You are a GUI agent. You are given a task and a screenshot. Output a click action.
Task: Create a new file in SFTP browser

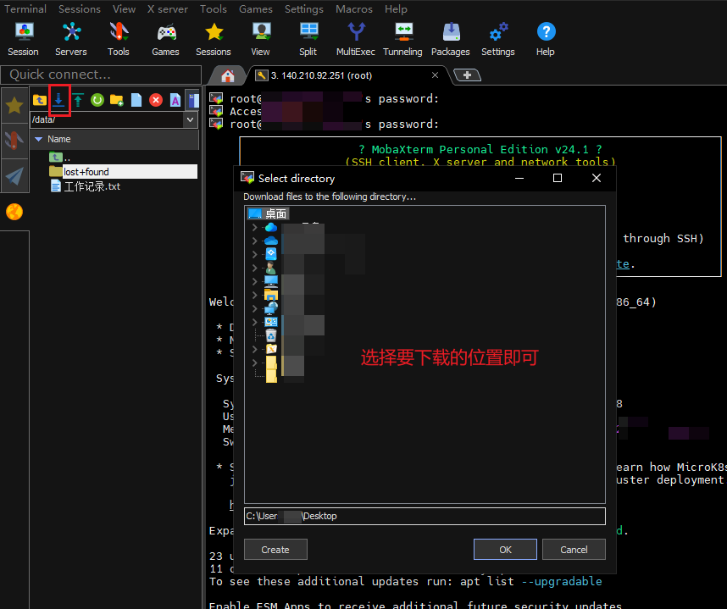[x=136, y=100]
